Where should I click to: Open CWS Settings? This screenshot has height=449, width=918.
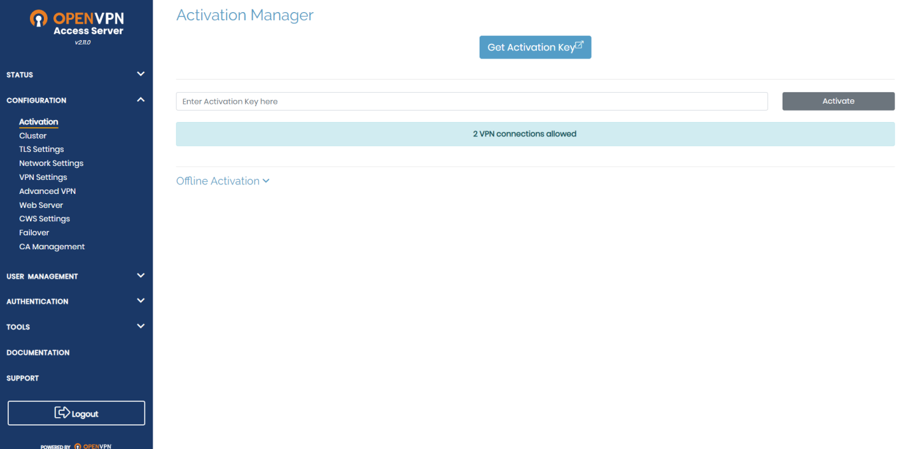pos(45,219)
